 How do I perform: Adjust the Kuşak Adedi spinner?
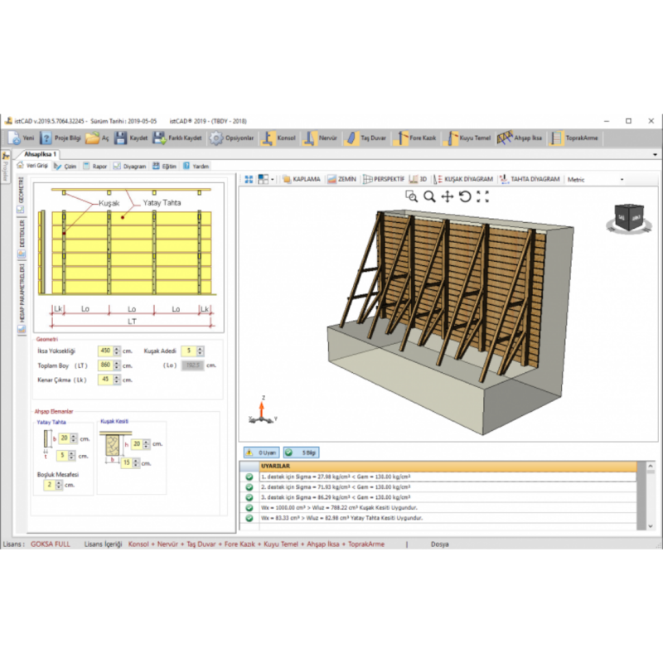click(200, 351)
